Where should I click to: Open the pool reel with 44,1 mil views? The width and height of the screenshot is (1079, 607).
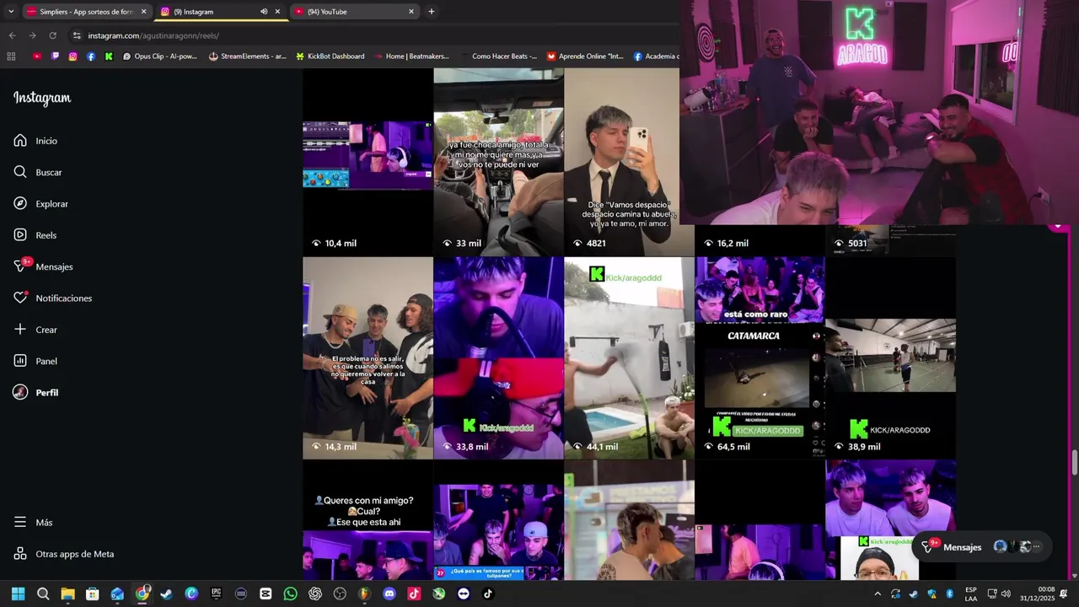(x=629, y=358)
